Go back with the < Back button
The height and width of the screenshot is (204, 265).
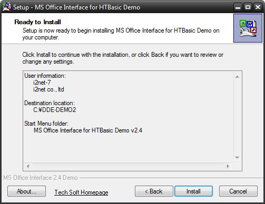154,191
